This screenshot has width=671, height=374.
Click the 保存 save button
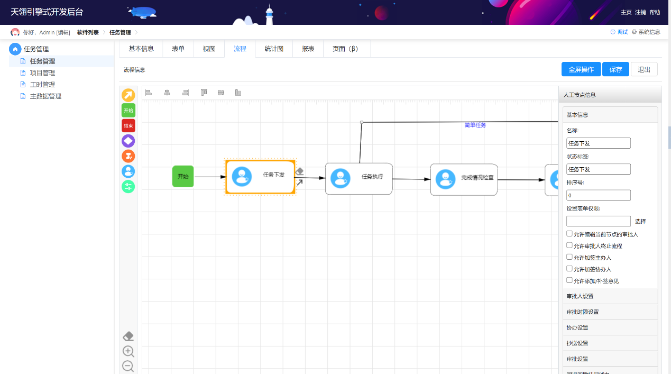click(x=615, y=69)
